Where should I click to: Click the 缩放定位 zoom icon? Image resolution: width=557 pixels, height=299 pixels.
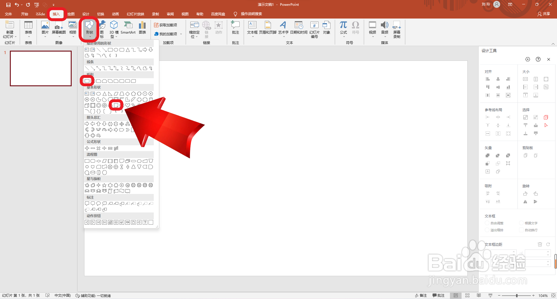(x=194, y=30)
